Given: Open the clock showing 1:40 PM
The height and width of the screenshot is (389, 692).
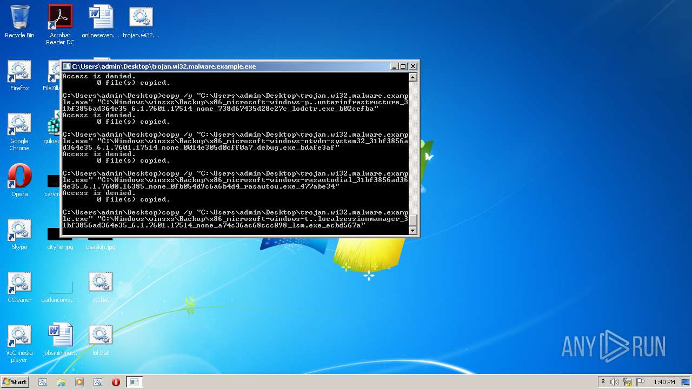Looking at the screenshot, I should (x=664, y=382).
